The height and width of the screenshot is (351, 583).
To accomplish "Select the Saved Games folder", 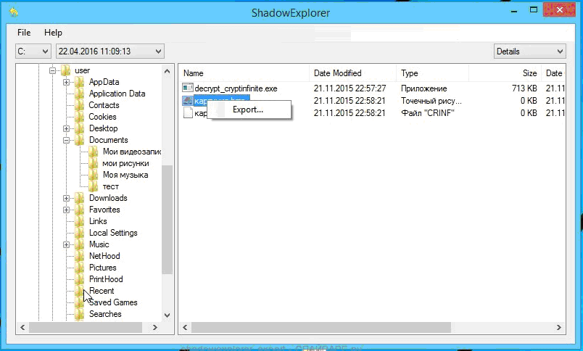I will point(113,302).
